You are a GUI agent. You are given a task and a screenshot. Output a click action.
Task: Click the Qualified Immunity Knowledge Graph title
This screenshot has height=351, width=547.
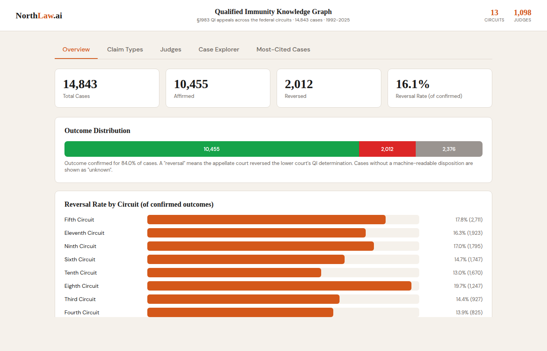point(273,12)
